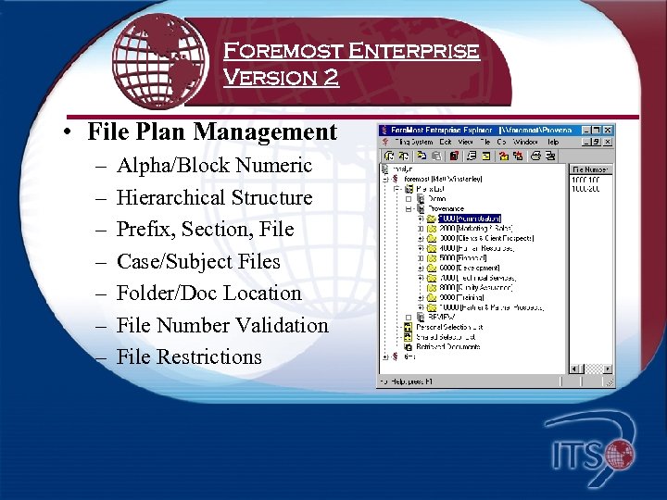Click the cabinet icon next to Provenance
Screen dimensions: 667x500
click(421, 208)
